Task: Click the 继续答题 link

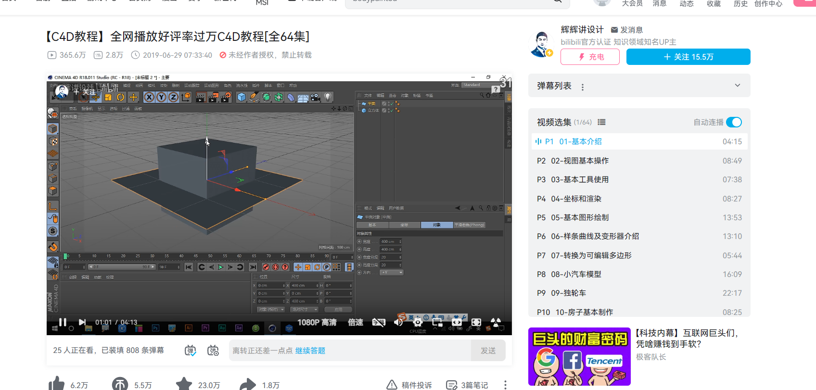Action: coord(310,351)
